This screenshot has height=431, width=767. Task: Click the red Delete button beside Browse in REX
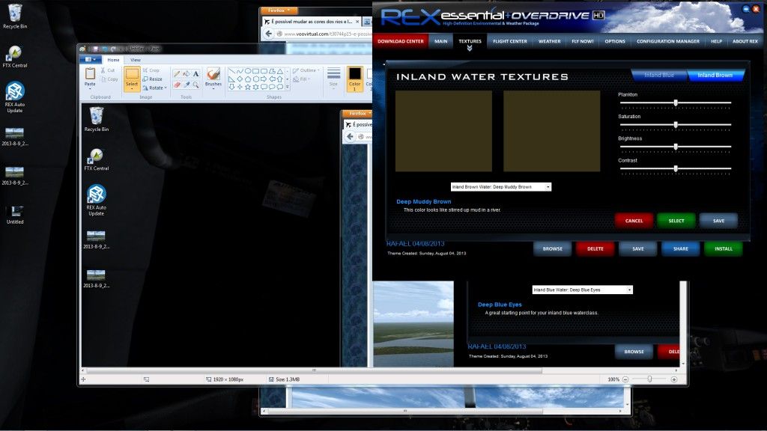(x=595, y=248)
